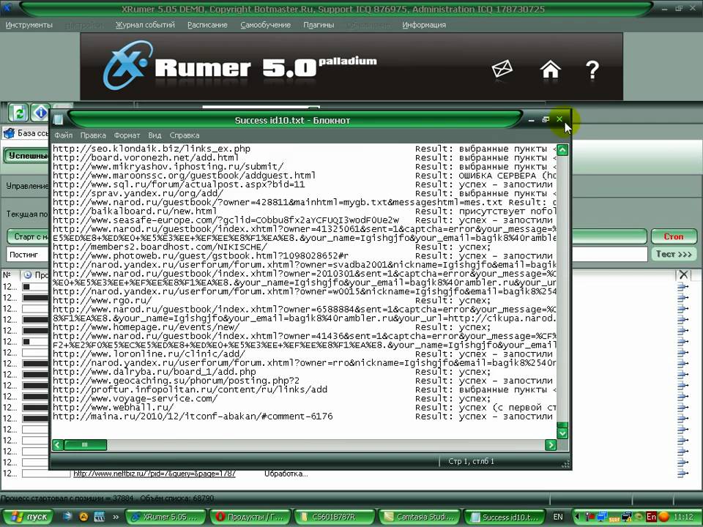Open the Формат menu in Notepad
Screen dimensions: 703x527
pyautogui.click(x=127, y=135)
